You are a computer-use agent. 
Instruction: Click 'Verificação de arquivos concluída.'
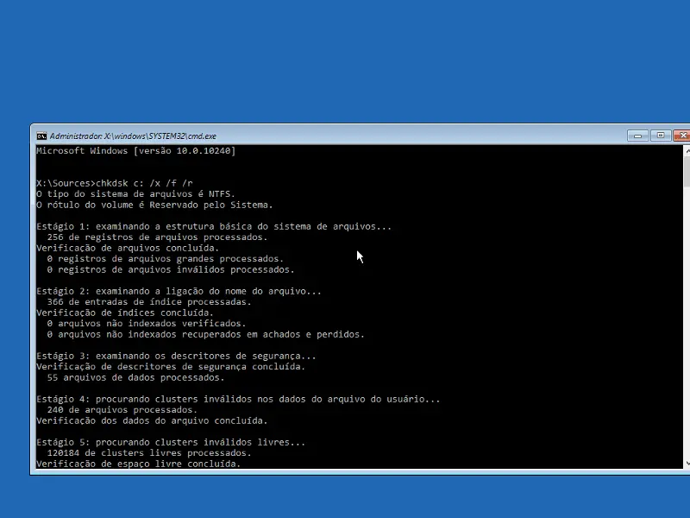128,248
